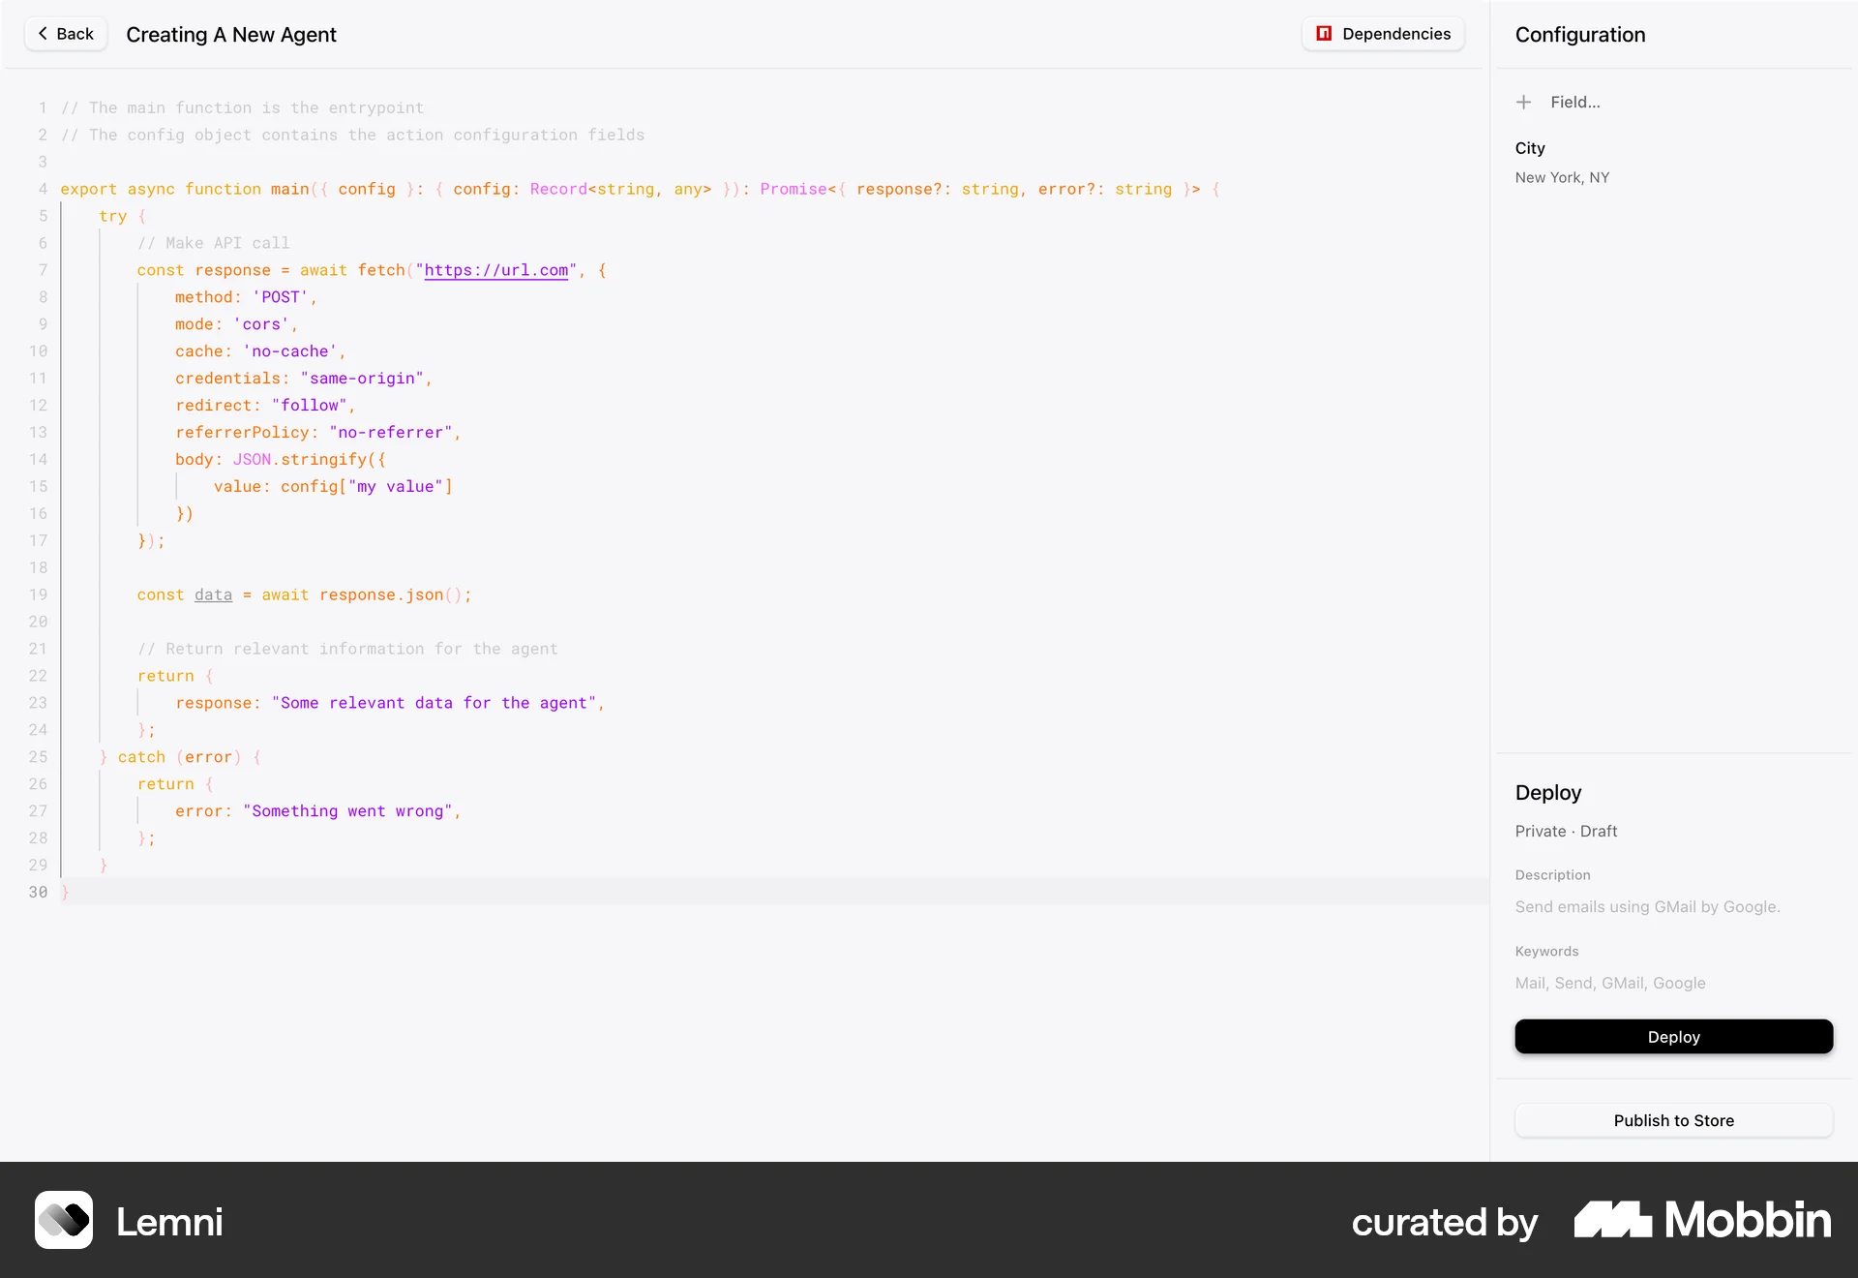Select the City configuration field
This screenshot has width=1858, height=1278.
1532,147
